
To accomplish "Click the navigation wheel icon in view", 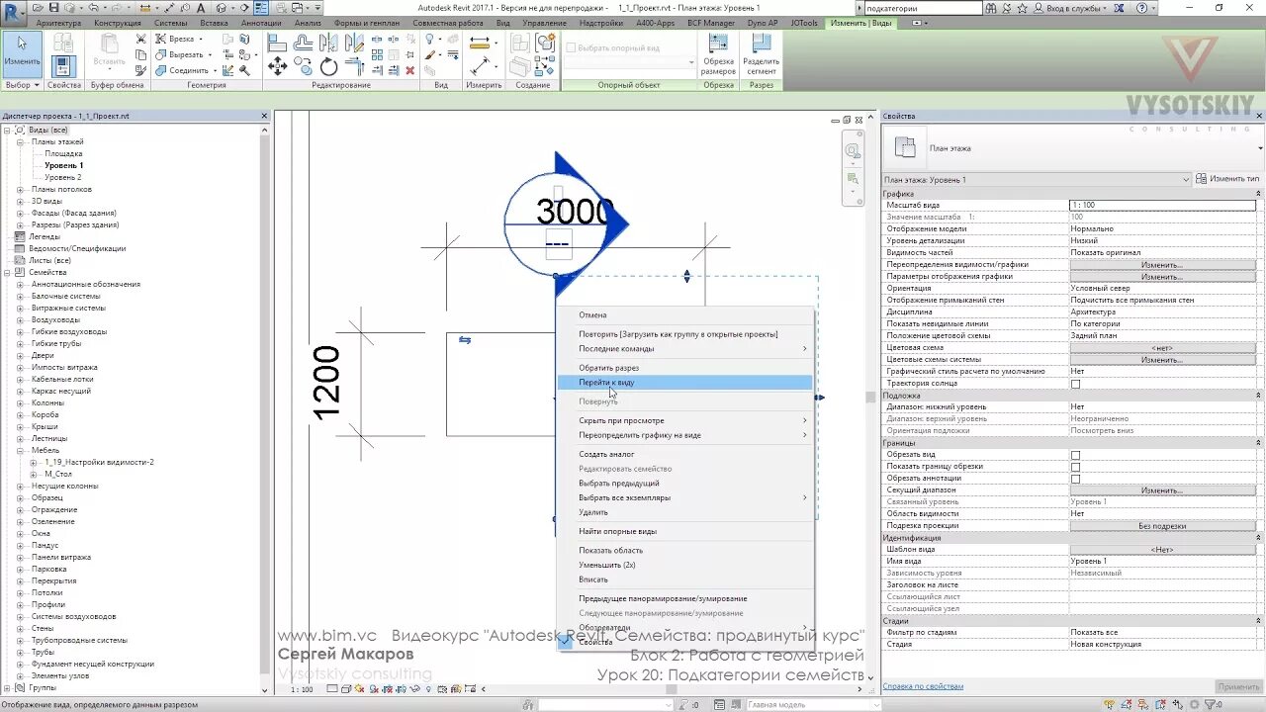I will (853, 151).
